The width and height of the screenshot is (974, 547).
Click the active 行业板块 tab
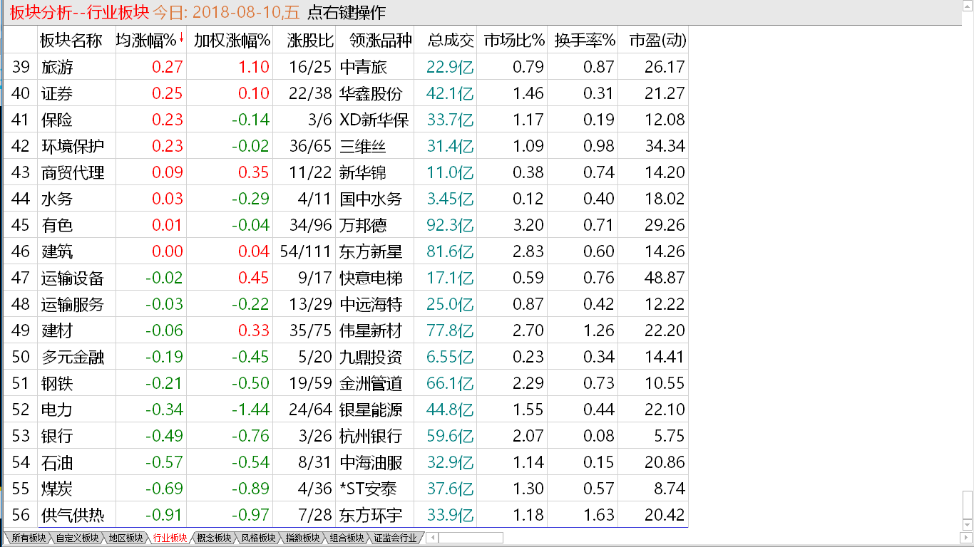click(170, 538)
